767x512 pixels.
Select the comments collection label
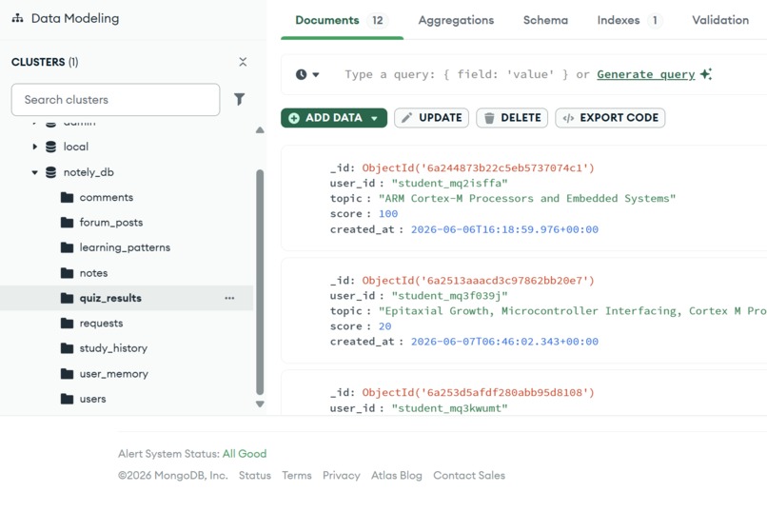(x=107, y=198)
